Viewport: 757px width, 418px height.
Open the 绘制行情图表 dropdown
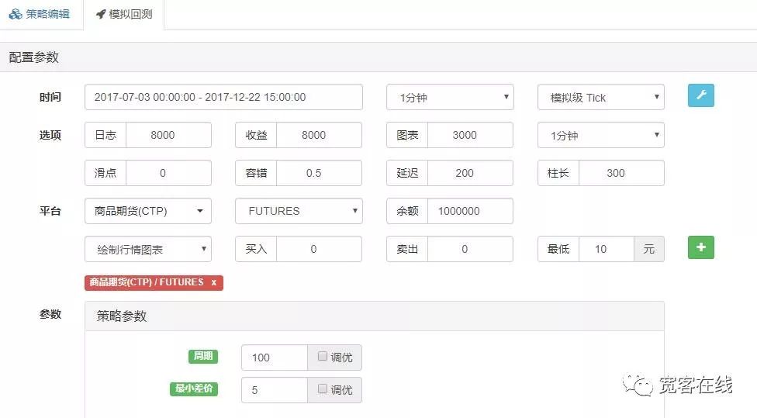point(147,249)
